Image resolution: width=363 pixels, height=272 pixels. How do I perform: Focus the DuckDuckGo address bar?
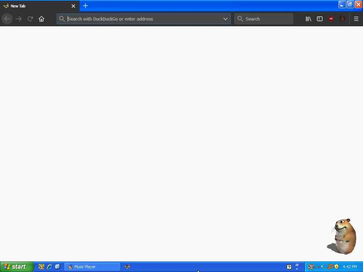point(144,19)
